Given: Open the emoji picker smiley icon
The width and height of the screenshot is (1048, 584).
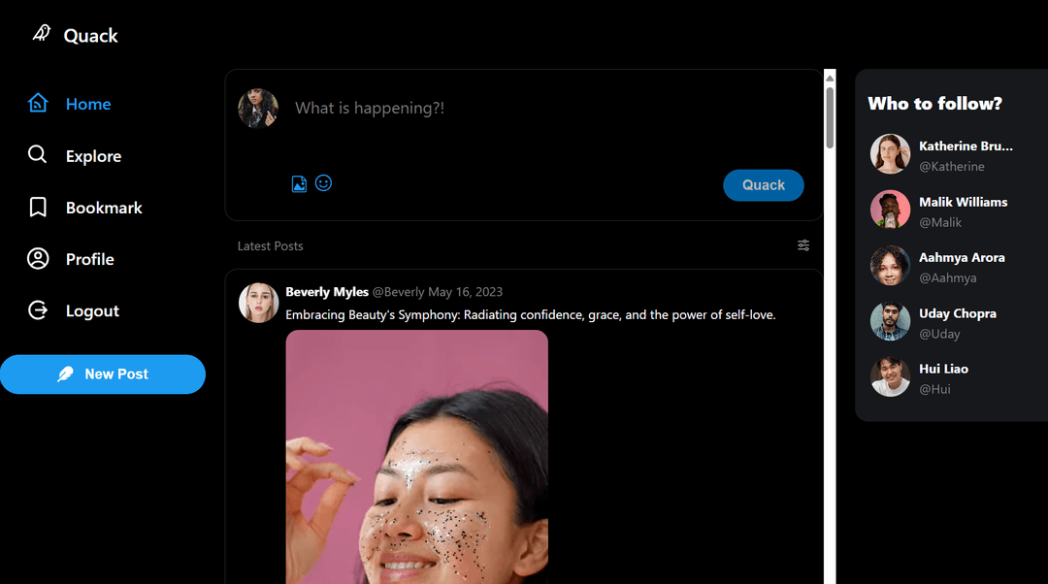Looking at the screenshot, I should point(324,182).
